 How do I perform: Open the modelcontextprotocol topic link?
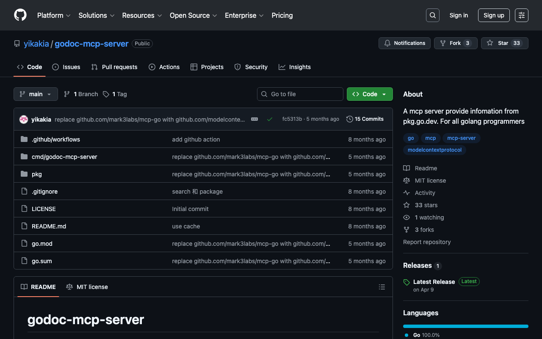(434, 150)
